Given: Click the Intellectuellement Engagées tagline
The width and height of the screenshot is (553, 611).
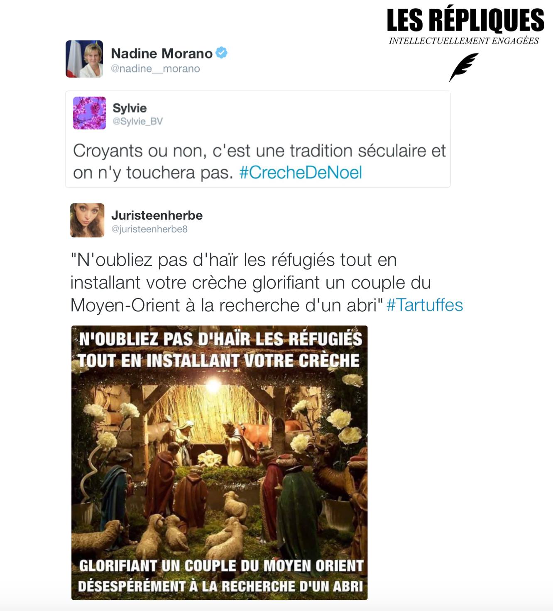Looking at the screenshot, I should pos(464,41).
